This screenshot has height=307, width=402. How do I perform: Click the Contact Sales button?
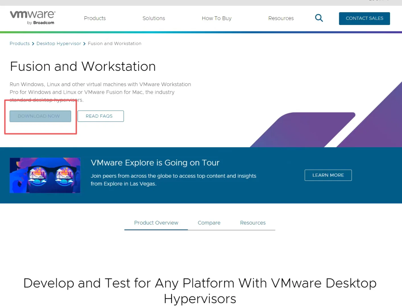pyautogui.click(x=364, y=18)
